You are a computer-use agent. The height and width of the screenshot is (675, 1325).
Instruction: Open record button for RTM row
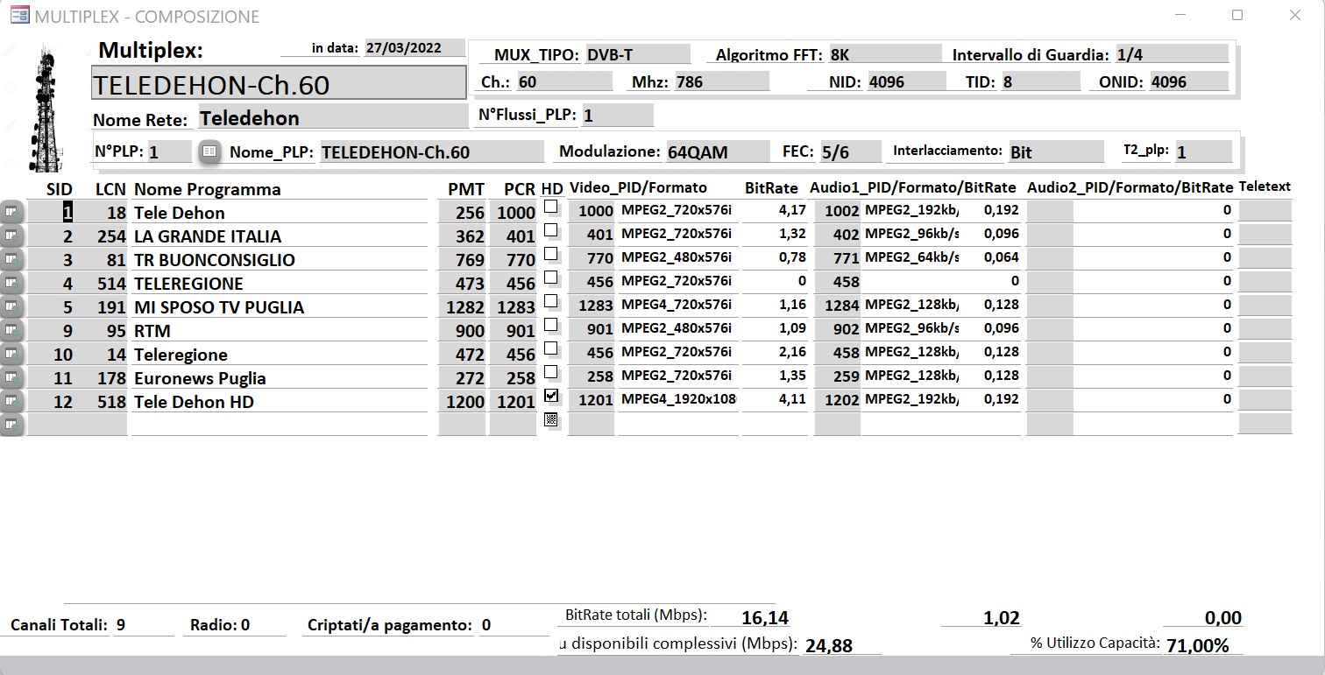point(11,330)
